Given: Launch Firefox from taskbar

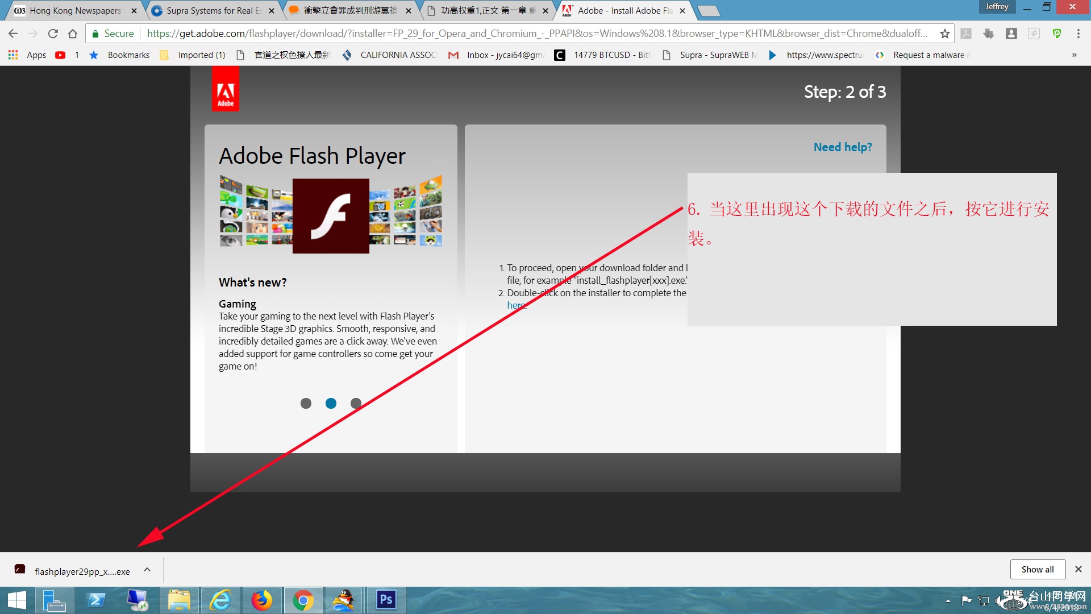Looking at the screenshot, I should click(x=262, y=600).
